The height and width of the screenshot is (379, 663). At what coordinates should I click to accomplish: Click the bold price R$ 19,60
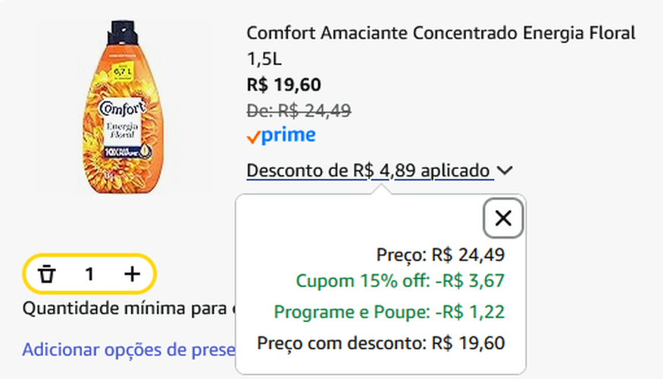tap(284, 84)
